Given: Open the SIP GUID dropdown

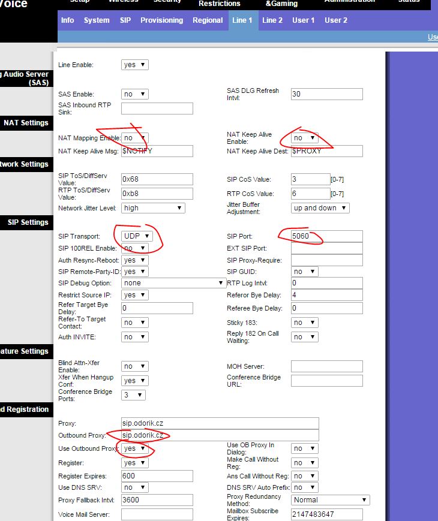Looking at the screenshot, I should (305, 272).
